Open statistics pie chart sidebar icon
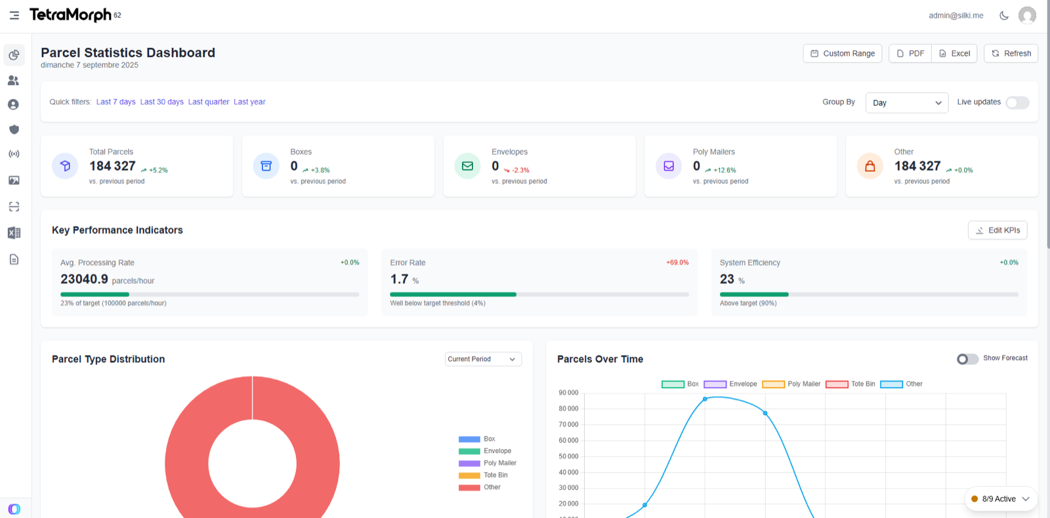The image size is (1050, 518). [14, 55]
